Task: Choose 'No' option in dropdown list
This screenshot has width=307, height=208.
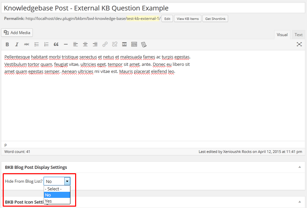Action: (x=57, y=195)
